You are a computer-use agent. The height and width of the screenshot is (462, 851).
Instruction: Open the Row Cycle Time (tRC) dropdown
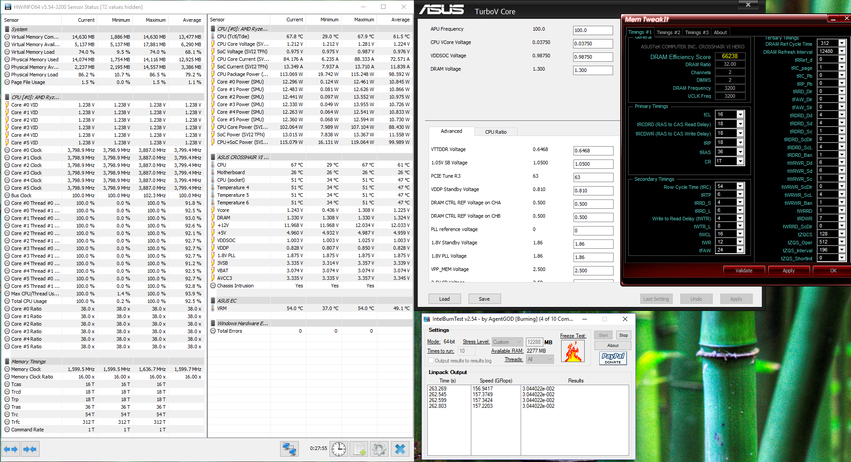[740, 187]
